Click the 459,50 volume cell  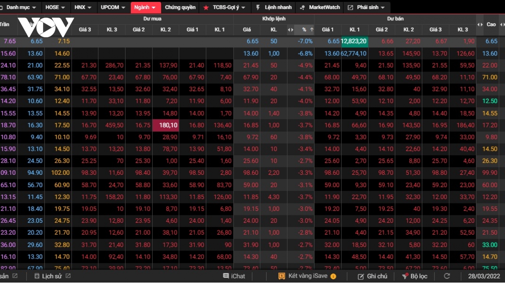tap(114, 125)
